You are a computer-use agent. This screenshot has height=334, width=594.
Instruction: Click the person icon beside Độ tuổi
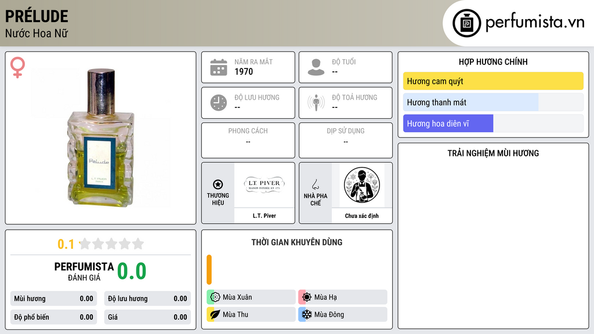point(316,67)
